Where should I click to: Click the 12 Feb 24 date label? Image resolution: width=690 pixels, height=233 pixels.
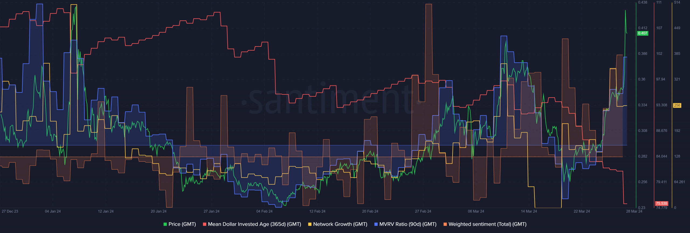point(317,211)
